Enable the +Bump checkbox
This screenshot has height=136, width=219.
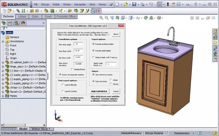click(x=111, y=84)
